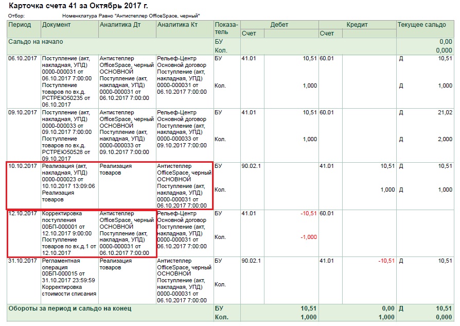Select credit account 60.01 in the 06.10.2017 row
Image resolution: width=460 pixels, height=326 pixels.
[327, 58]
